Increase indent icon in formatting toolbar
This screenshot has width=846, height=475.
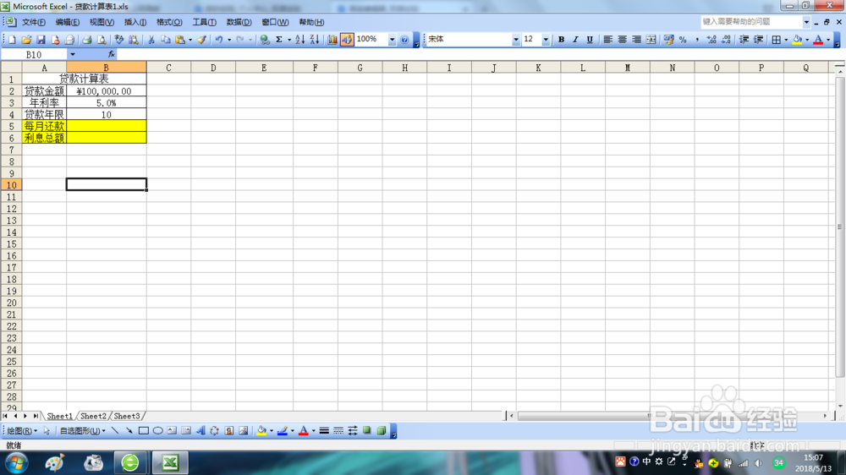point(758,40)
